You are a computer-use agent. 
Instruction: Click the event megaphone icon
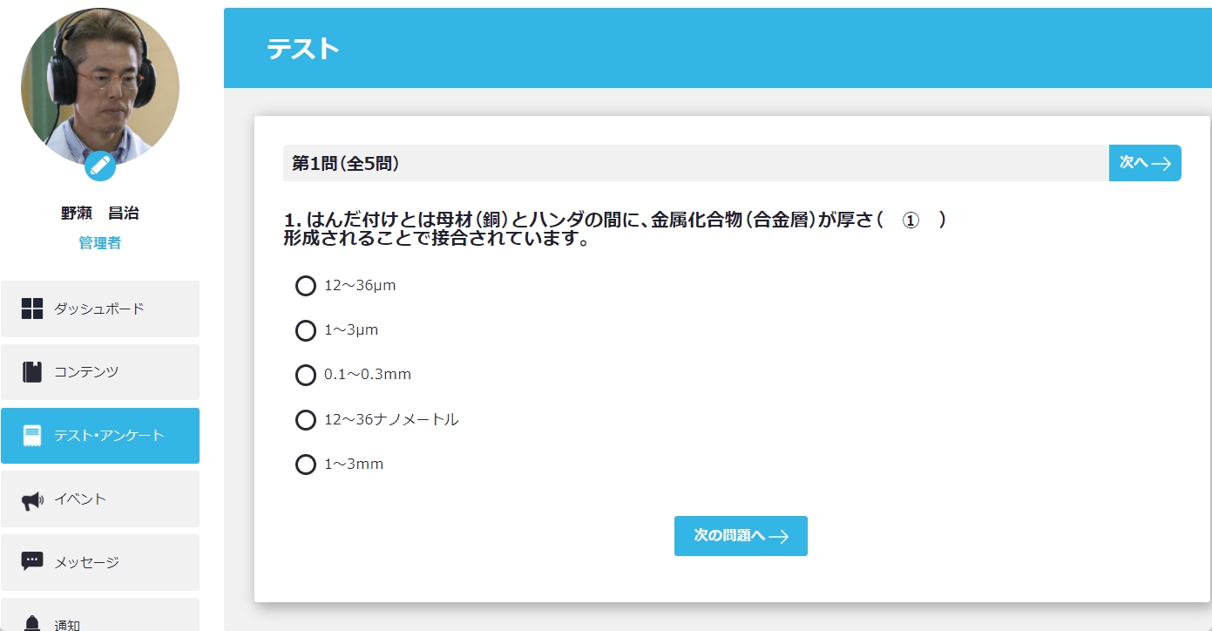tap(32, 499)
